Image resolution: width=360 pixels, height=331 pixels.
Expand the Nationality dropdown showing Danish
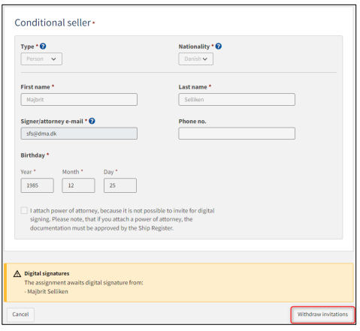point(195,59)
